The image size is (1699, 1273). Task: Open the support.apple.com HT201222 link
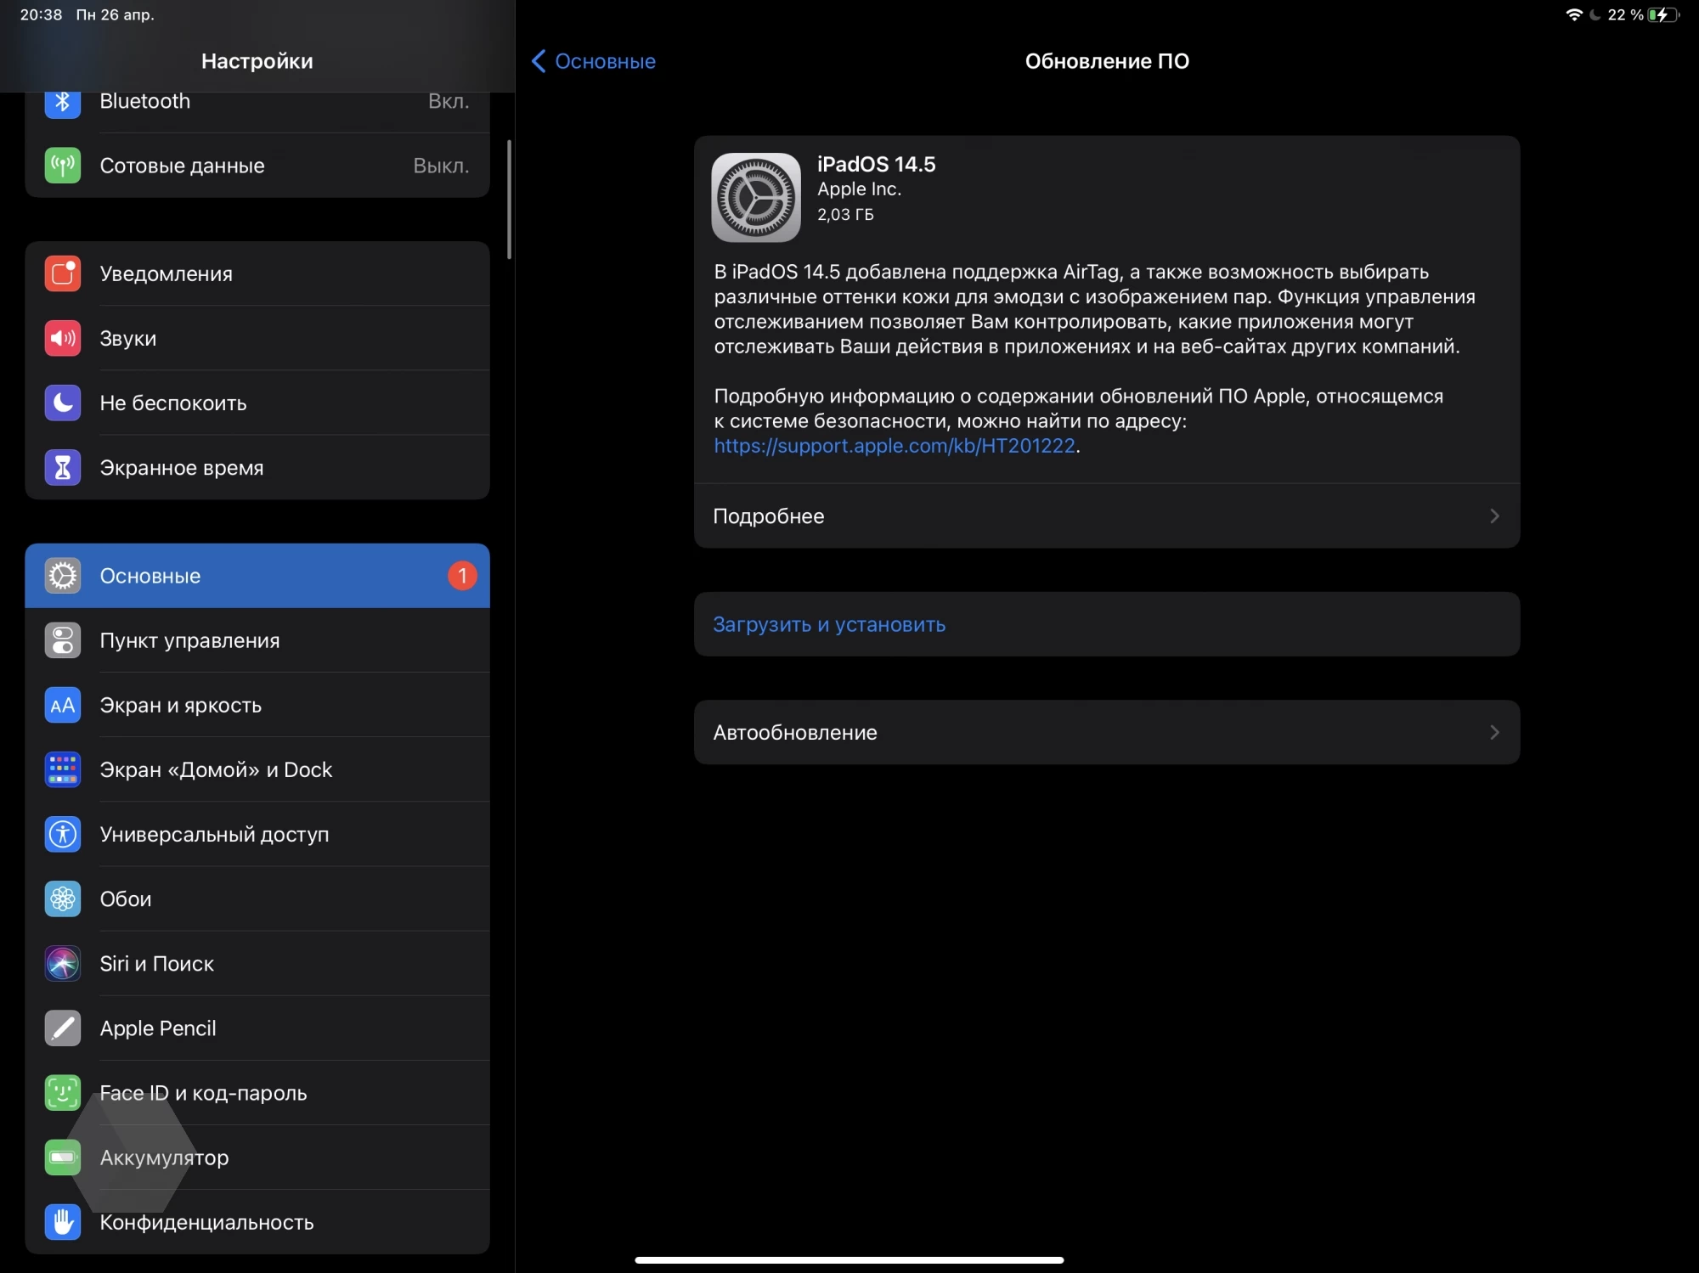894,446
